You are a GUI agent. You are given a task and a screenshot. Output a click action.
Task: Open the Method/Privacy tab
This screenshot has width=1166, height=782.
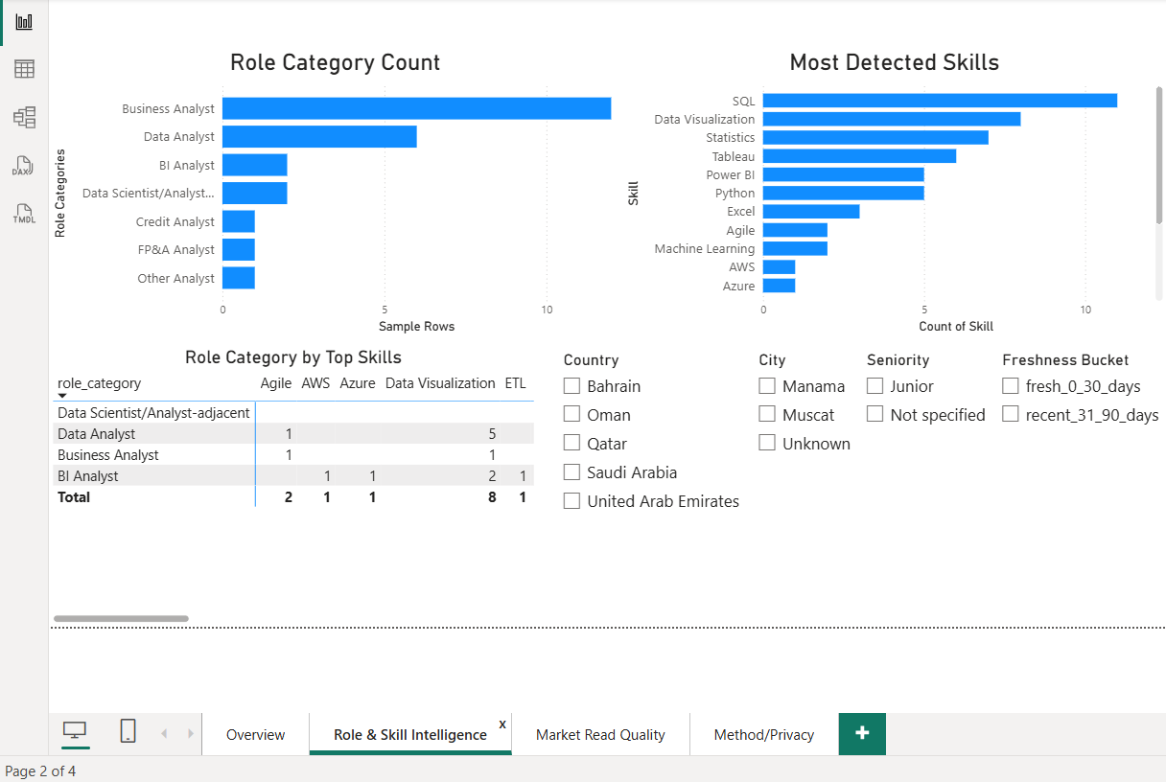tap(764, 734)
